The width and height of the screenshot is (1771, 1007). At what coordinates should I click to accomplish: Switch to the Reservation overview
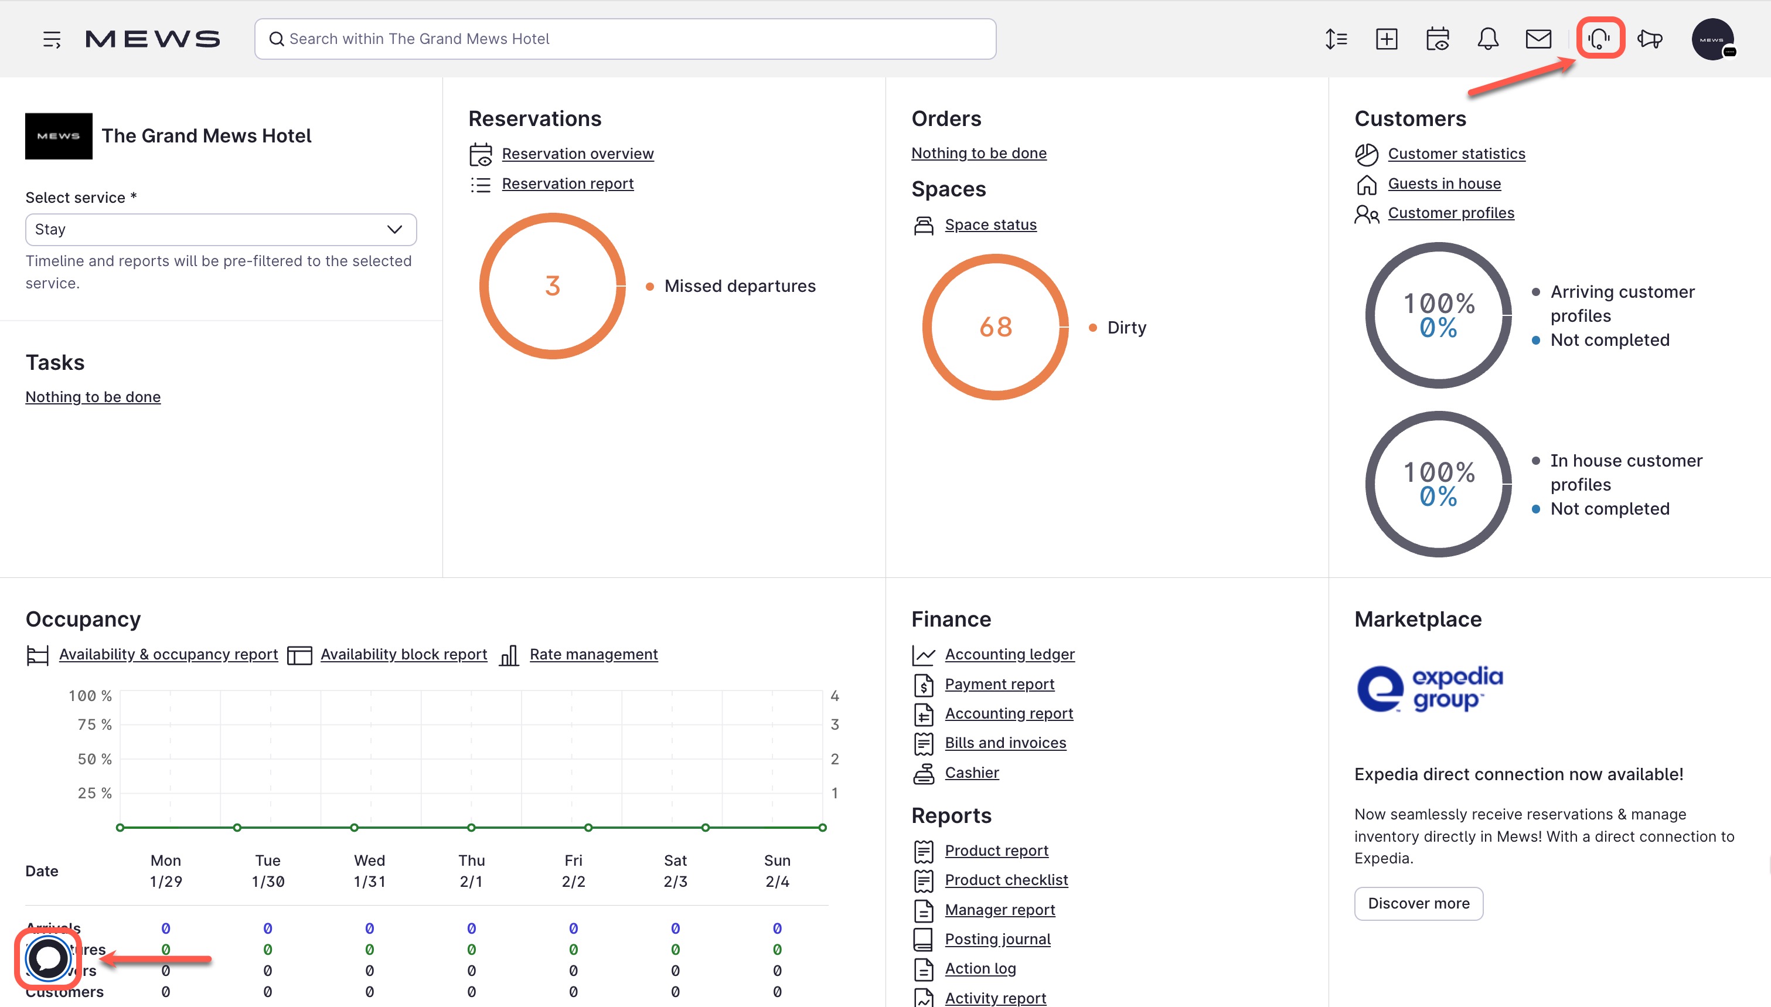(x=578, y=154)
